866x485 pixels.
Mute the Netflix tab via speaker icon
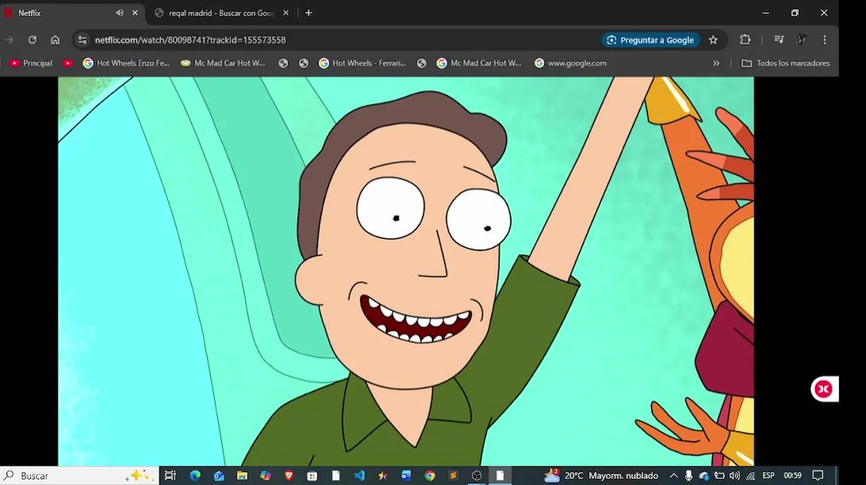tap(119, 13)
